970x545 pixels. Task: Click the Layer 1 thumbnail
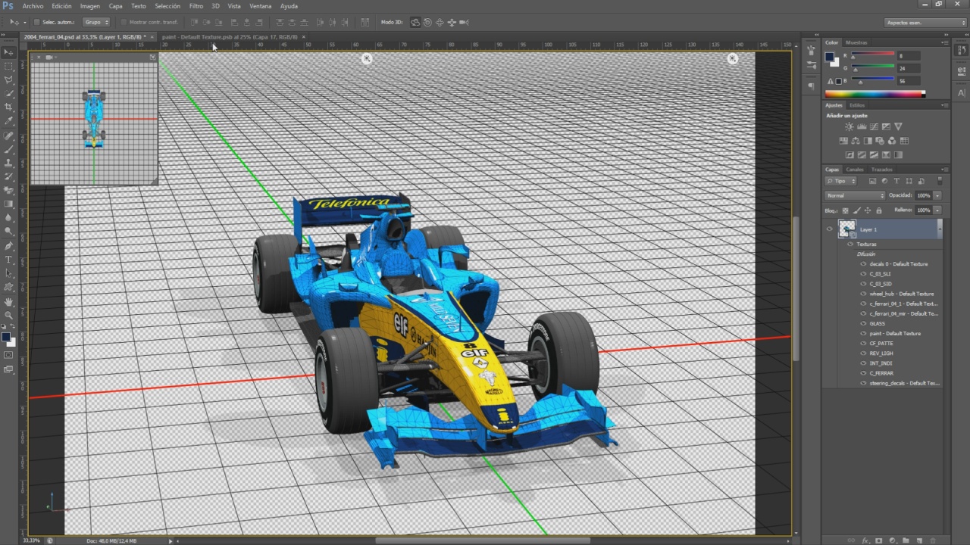pos(846,229)
